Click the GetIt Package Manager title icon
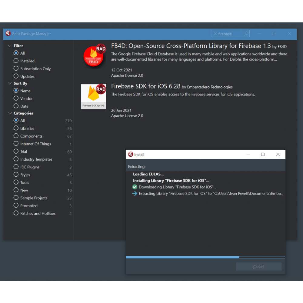 pyautogui.click(x=8, y=34)
